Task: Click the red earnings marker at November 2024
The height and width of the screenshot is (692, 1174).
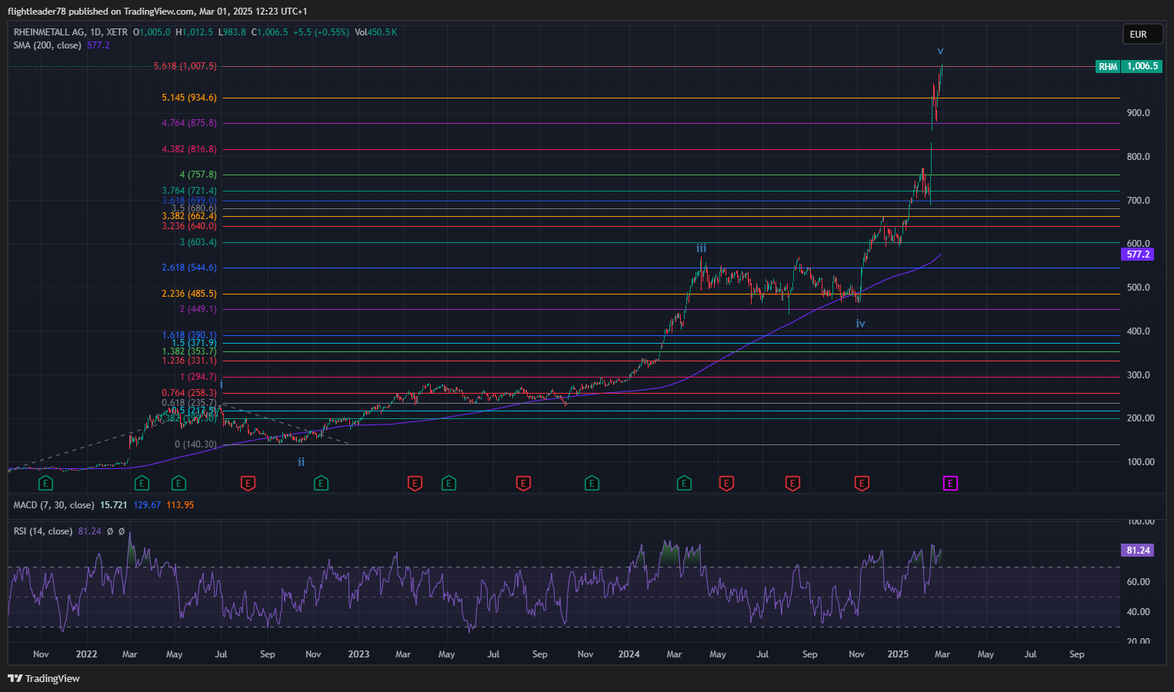Action: click(x=862, y=484)
